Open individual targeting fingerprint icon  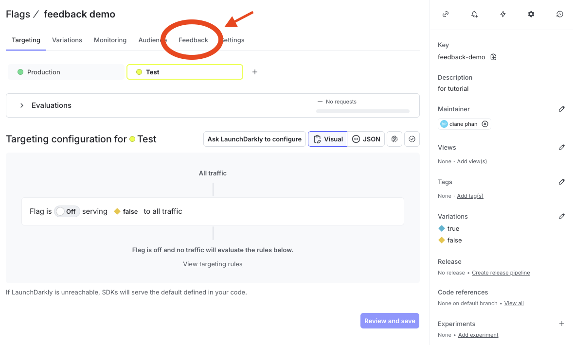(x=394, y=139)
